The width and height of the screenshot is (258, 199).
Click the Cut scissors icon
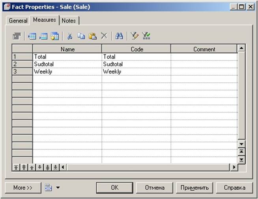pos(70,36)
